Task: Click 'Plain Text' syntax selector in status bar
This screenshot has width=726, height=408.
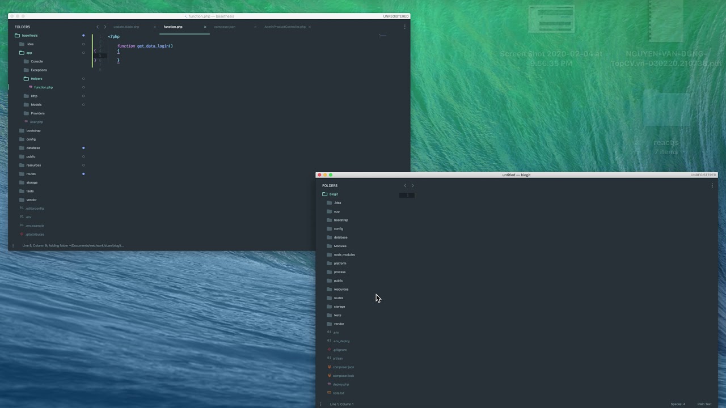Action: point(704,404)
